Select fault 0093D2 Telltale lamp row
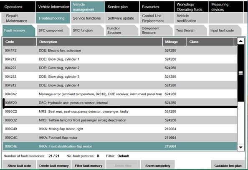The image size is (248, 170). click(x=120, y=120)
